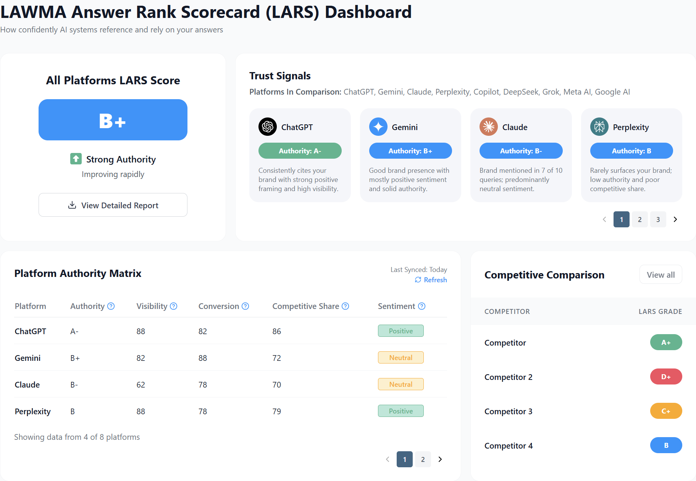Click the Conversion column help icon
Viewport: 696px width, 481px height.
coord(245,306)
